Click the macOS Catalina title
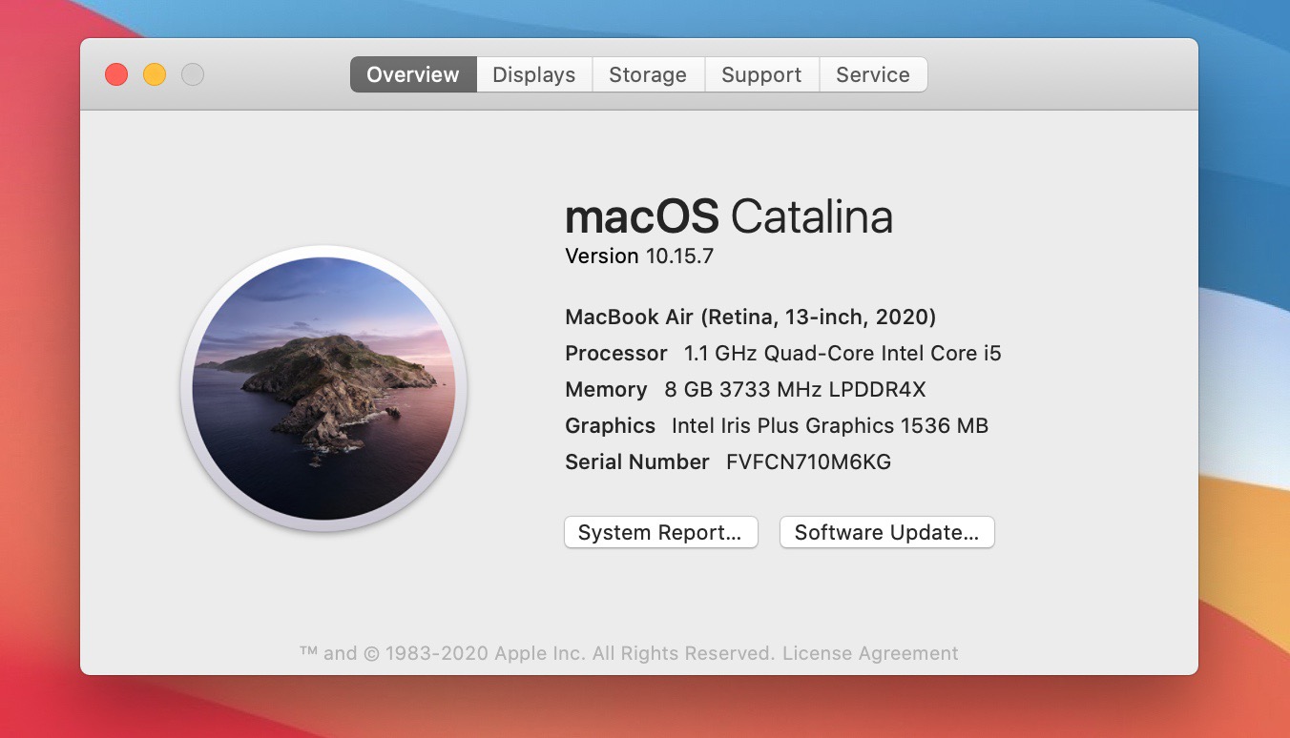The height and width of the screenshot is (738, 1290). 729,217
